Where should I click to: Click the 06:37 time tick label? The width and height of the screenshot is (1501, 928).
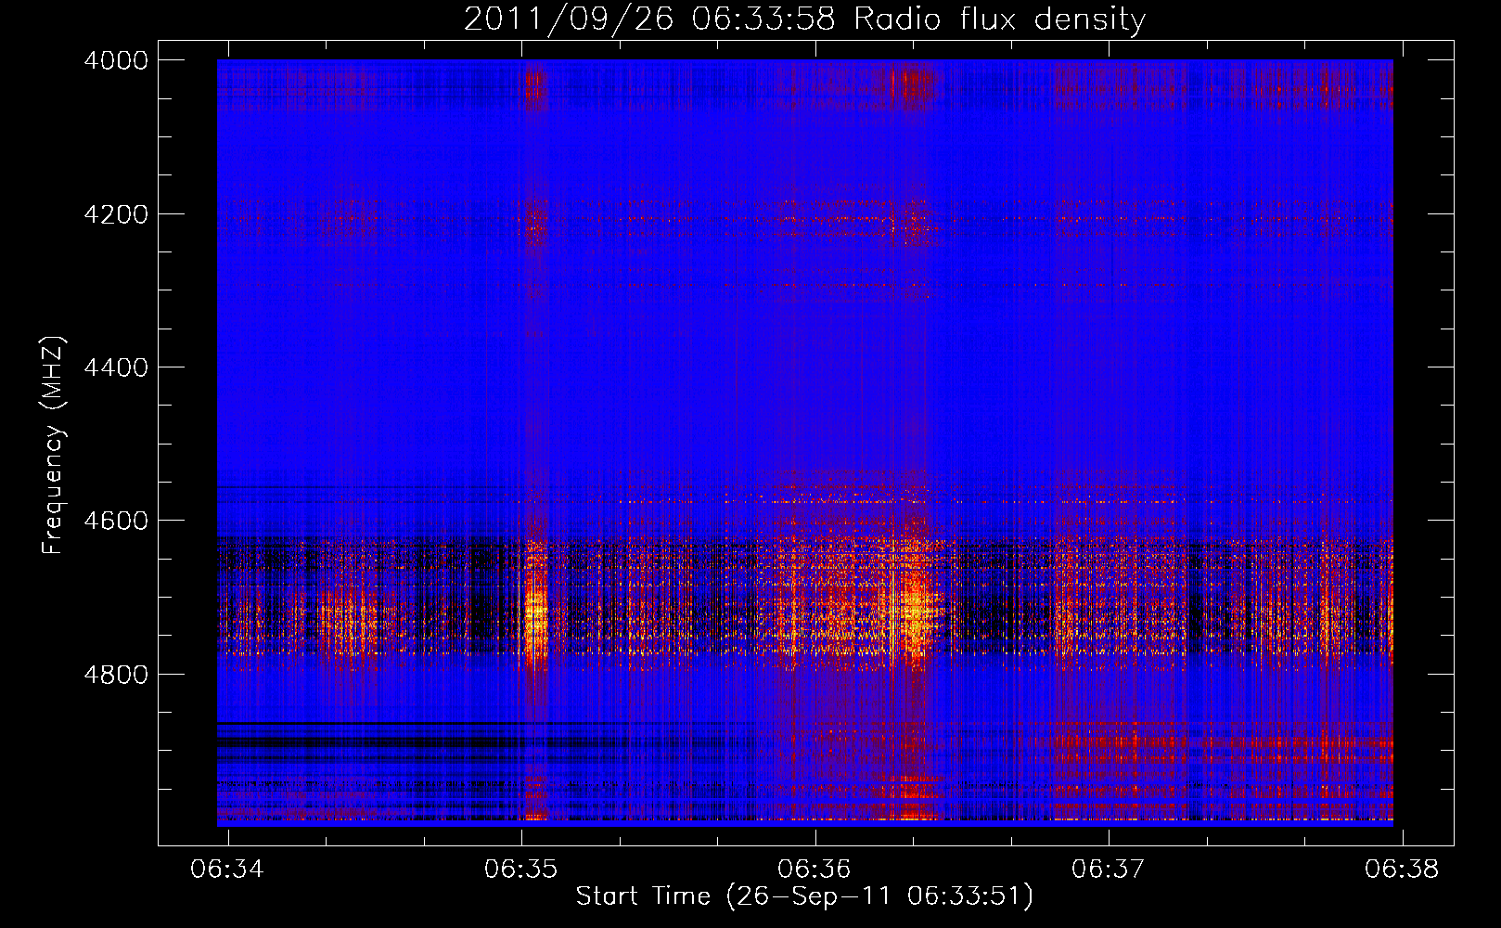click(x=1109, y=869)
